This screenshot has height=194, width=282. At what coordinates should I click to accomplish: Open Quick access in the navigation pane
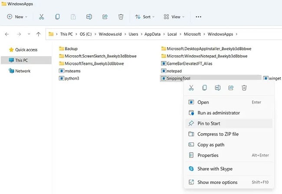(x=26, y=50)
